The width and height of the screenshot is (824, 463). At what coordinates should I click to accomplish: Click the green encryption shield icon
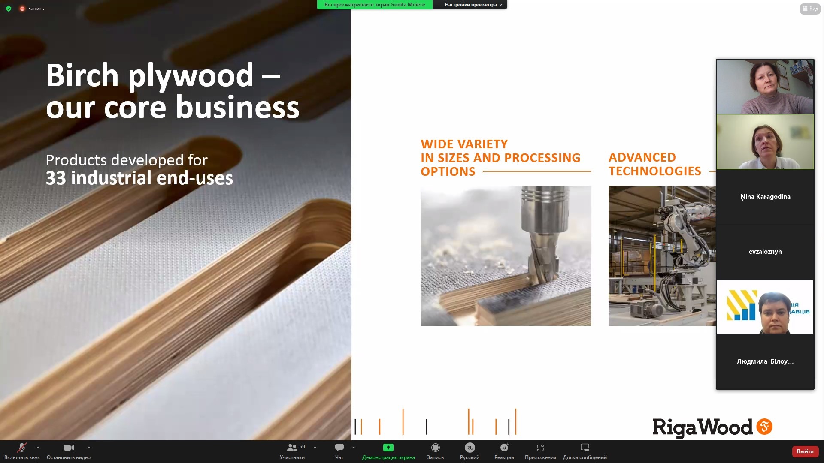[x=9, y=9]
